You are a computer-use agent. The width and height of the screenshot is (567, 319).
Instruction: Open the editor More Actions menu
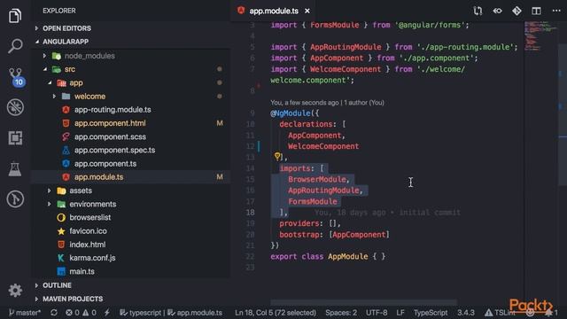click(x=556, y=11)
